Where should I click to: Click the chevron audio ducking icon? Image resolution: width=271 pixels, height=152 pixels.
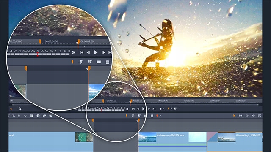tap(25, 116)
